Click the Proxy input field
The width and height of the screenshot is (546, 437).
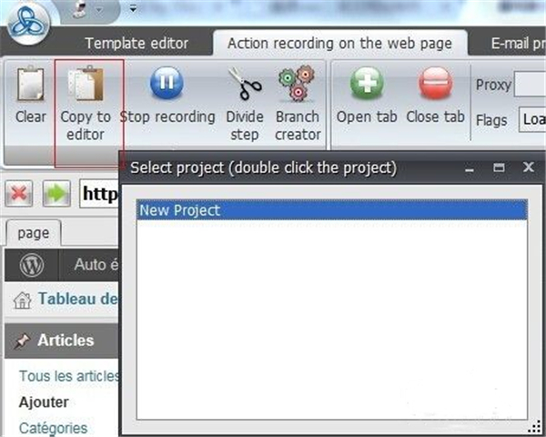point(530,85)
